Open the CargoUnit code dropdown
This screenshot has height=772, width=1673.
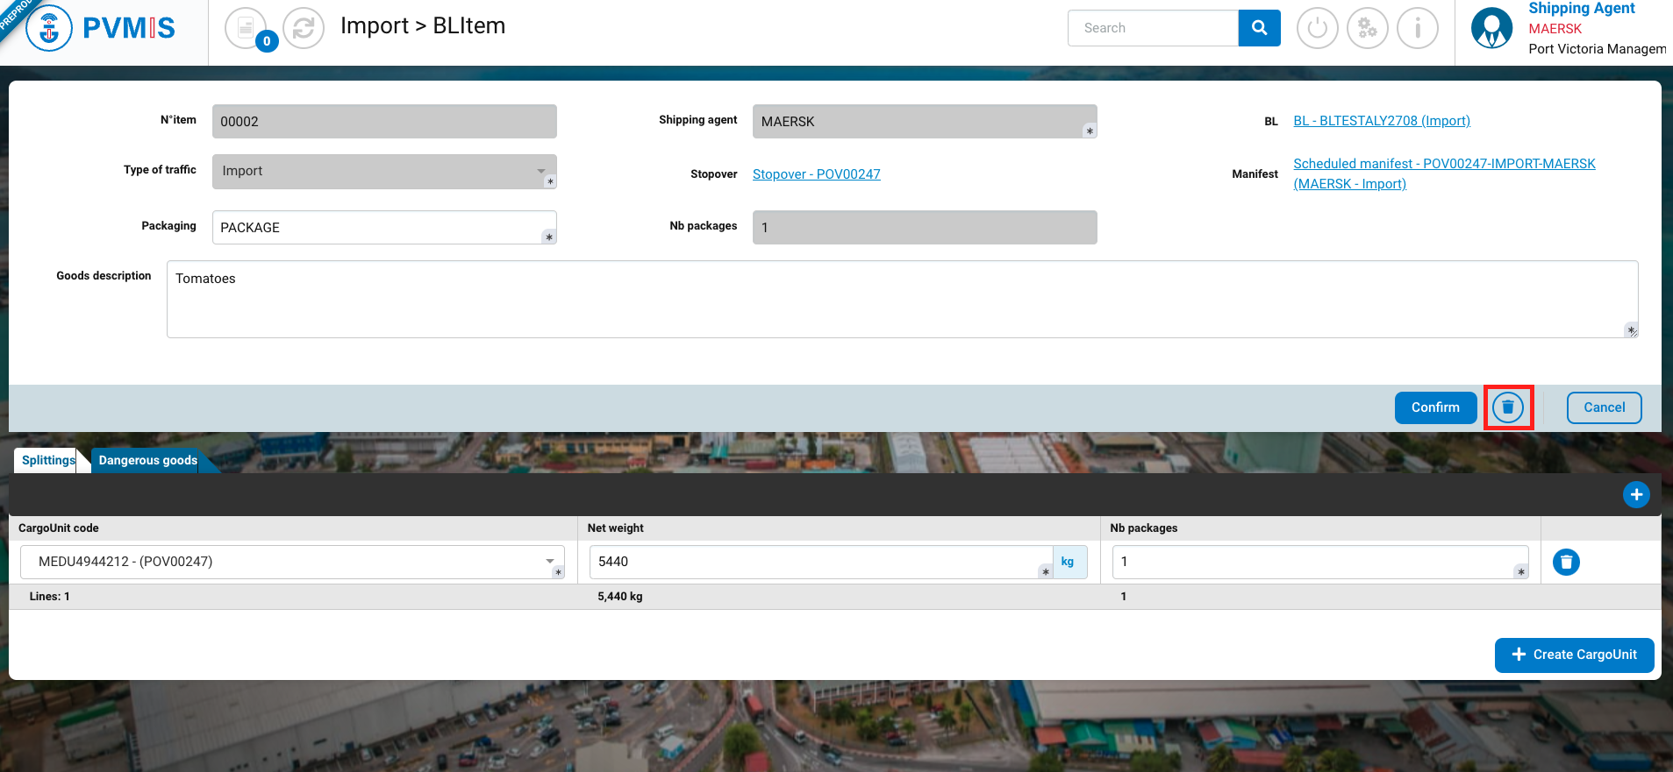[549, 562]
